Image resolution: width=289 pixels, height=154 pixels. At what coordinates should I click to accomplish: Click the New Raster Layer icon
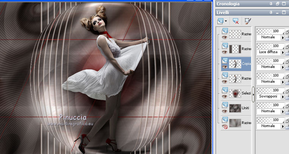click(x=221, y=21)
